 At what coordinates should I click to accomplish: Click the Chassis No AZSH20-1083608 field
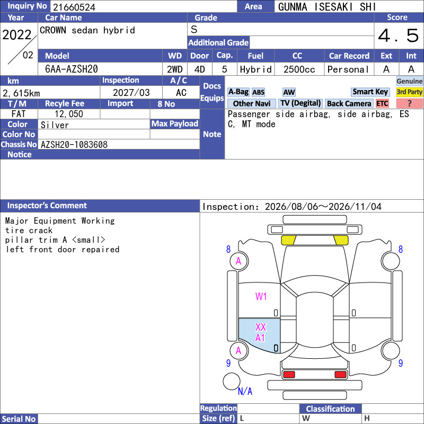119,144
